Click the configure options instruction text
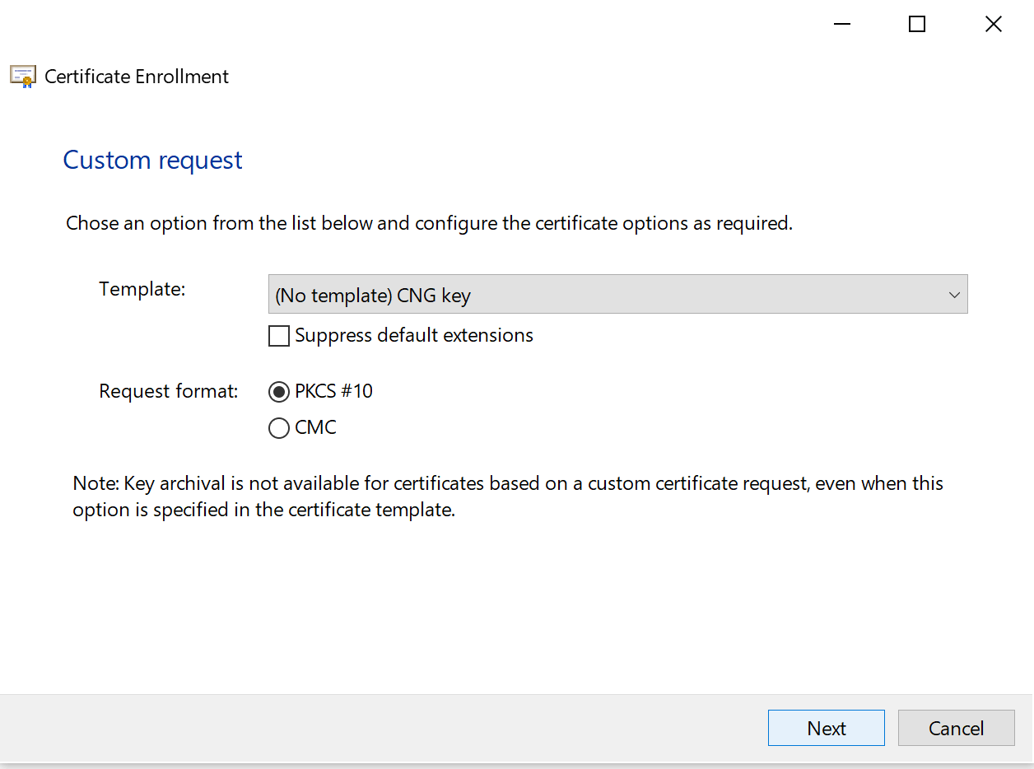The width and height of the screenshot is (1034, 769). tap(429, 222)
